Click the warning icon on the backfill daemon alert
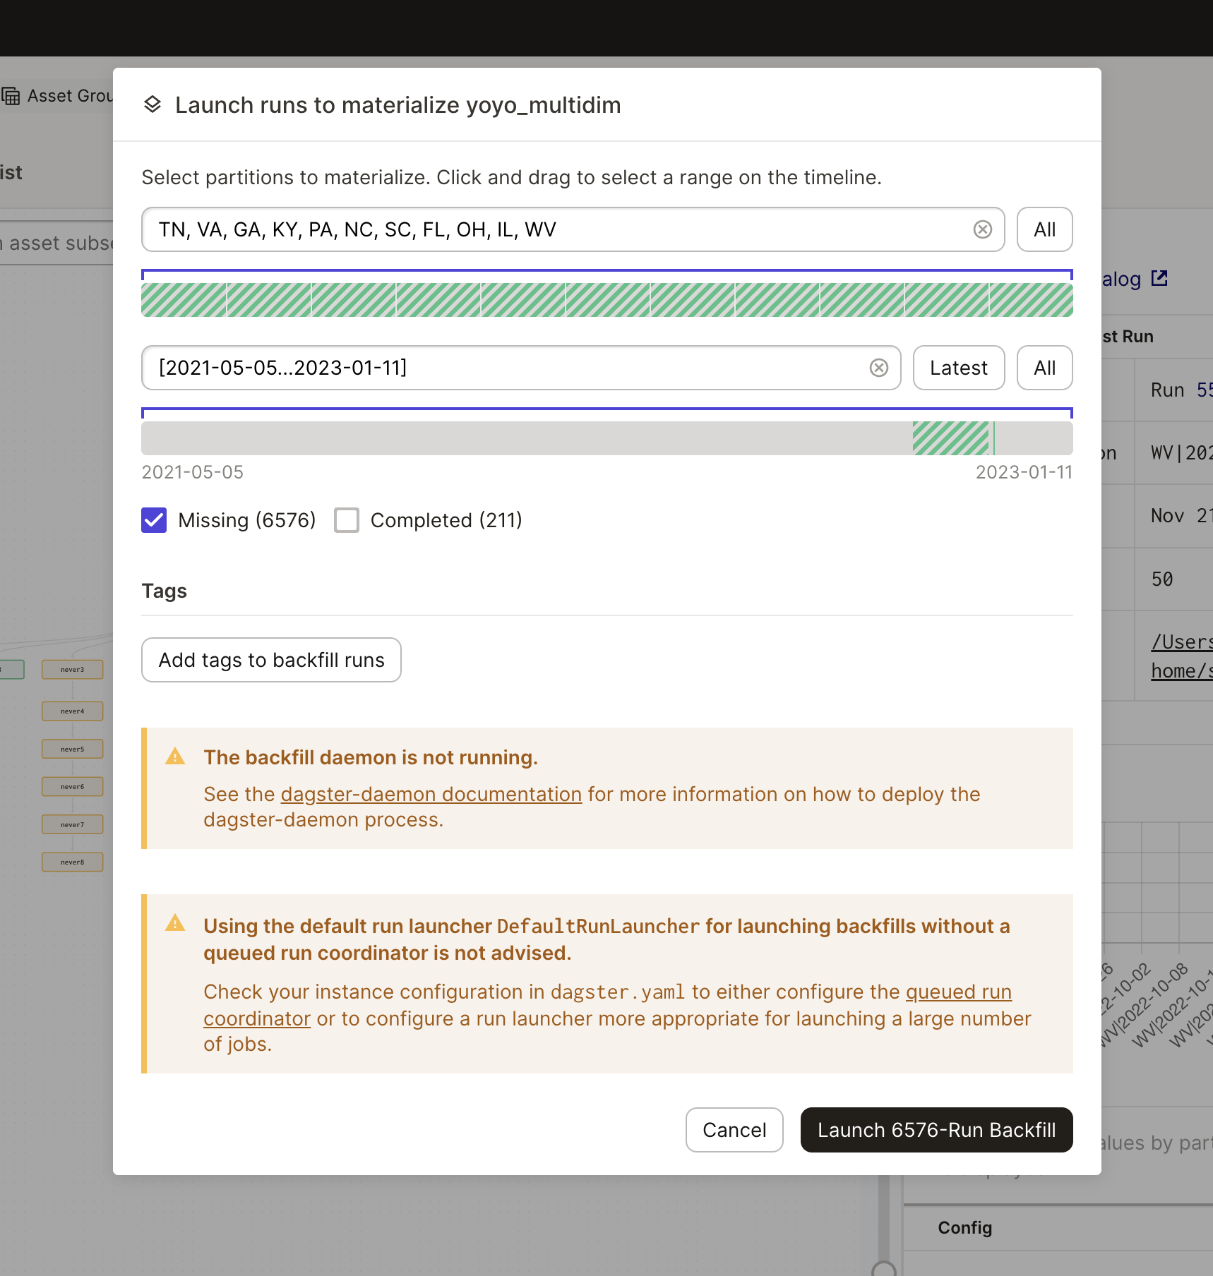 (x=175, y=757)
